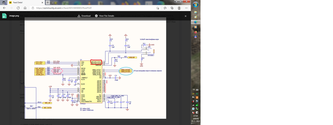Open the Favorites list

[x=165, y=8]
